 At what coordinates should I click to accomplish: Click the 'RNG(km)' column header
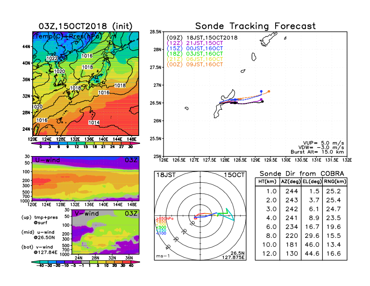tap(335, 182)
